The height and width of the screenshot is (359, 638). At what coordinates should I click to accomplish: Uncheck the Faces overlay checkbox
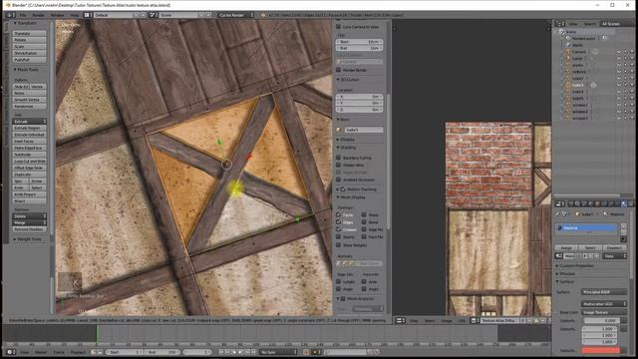pyautogui.click(x=338, y=214)
